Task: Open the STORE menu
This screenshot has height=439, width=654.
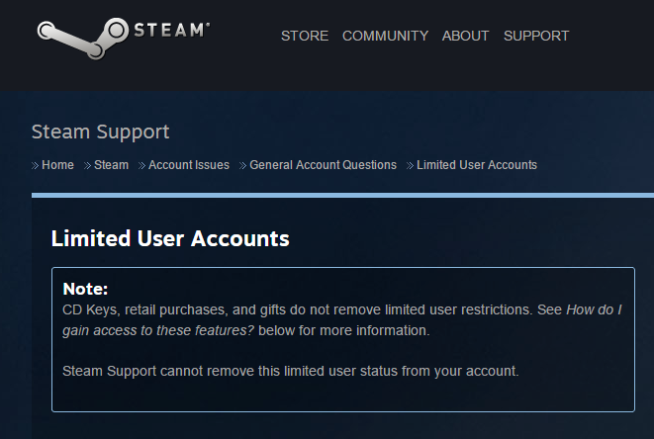Action: pyautogui.click(x=305, y=36)
